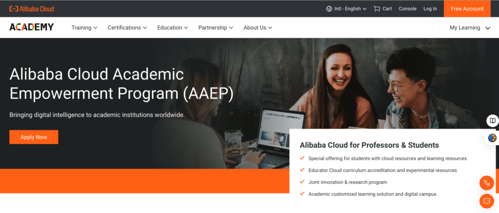Viewport: 499px width, 213px height.
Task: Open the Partnership menu
Action: click(216, 28)
